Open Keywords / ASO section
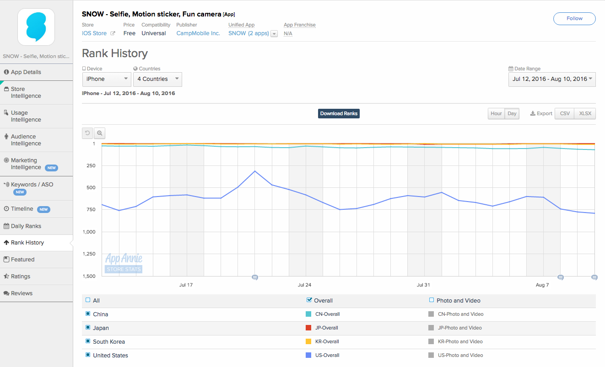 [36, 188]
